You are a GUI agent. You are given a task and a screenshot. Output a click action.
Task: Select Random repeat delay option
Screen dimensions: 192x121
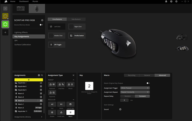[128, 96]
